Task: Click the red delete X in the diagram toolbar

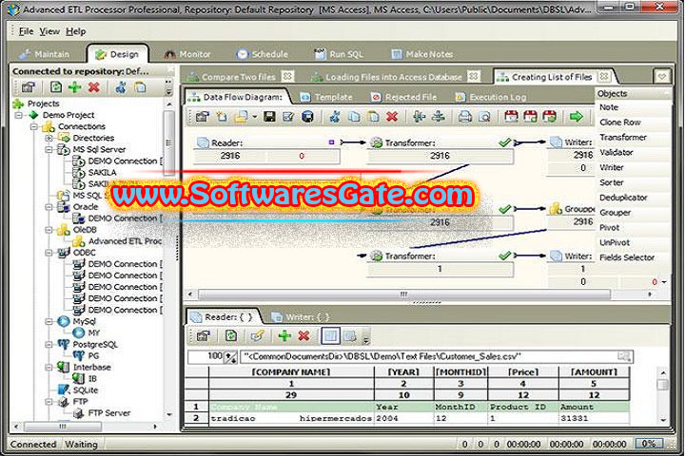Action: tap(392, 117)
